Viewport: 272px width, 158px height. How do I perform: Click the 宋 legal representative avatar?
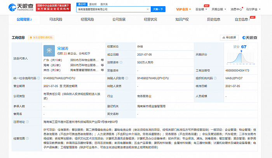click(49, 50)
